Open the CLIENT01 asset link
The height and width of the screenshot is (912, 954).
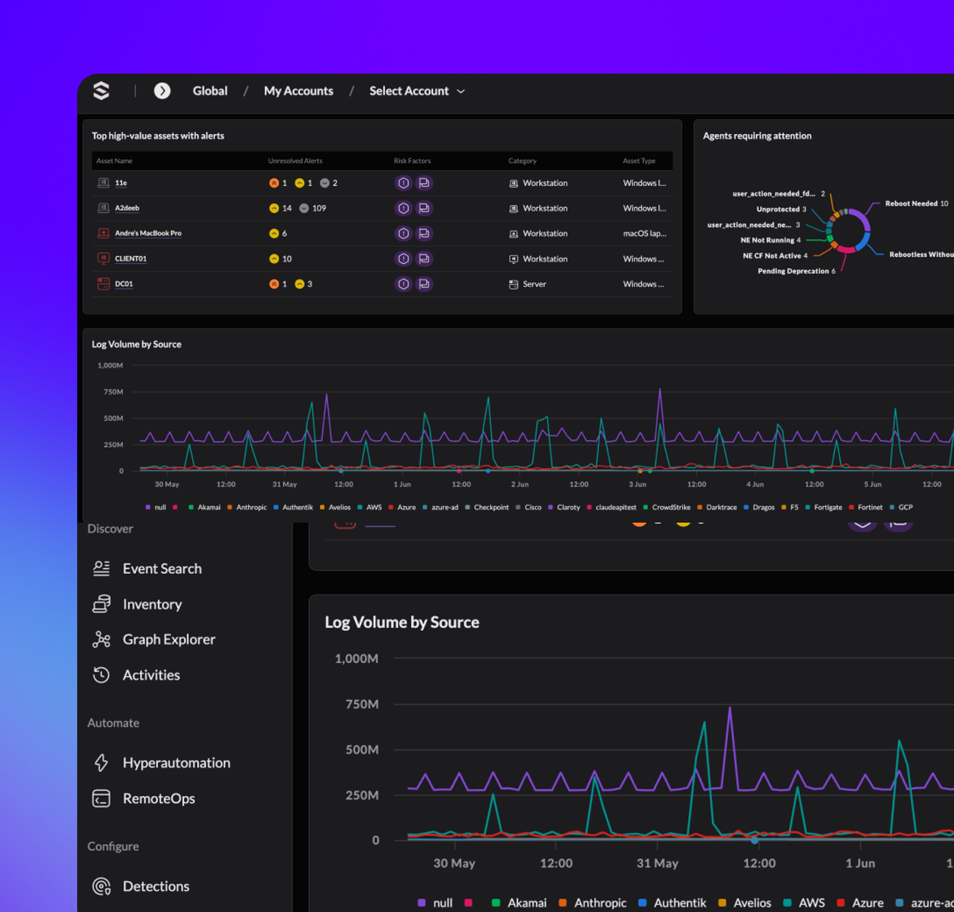pyautogui.click(x=131, y=259)
